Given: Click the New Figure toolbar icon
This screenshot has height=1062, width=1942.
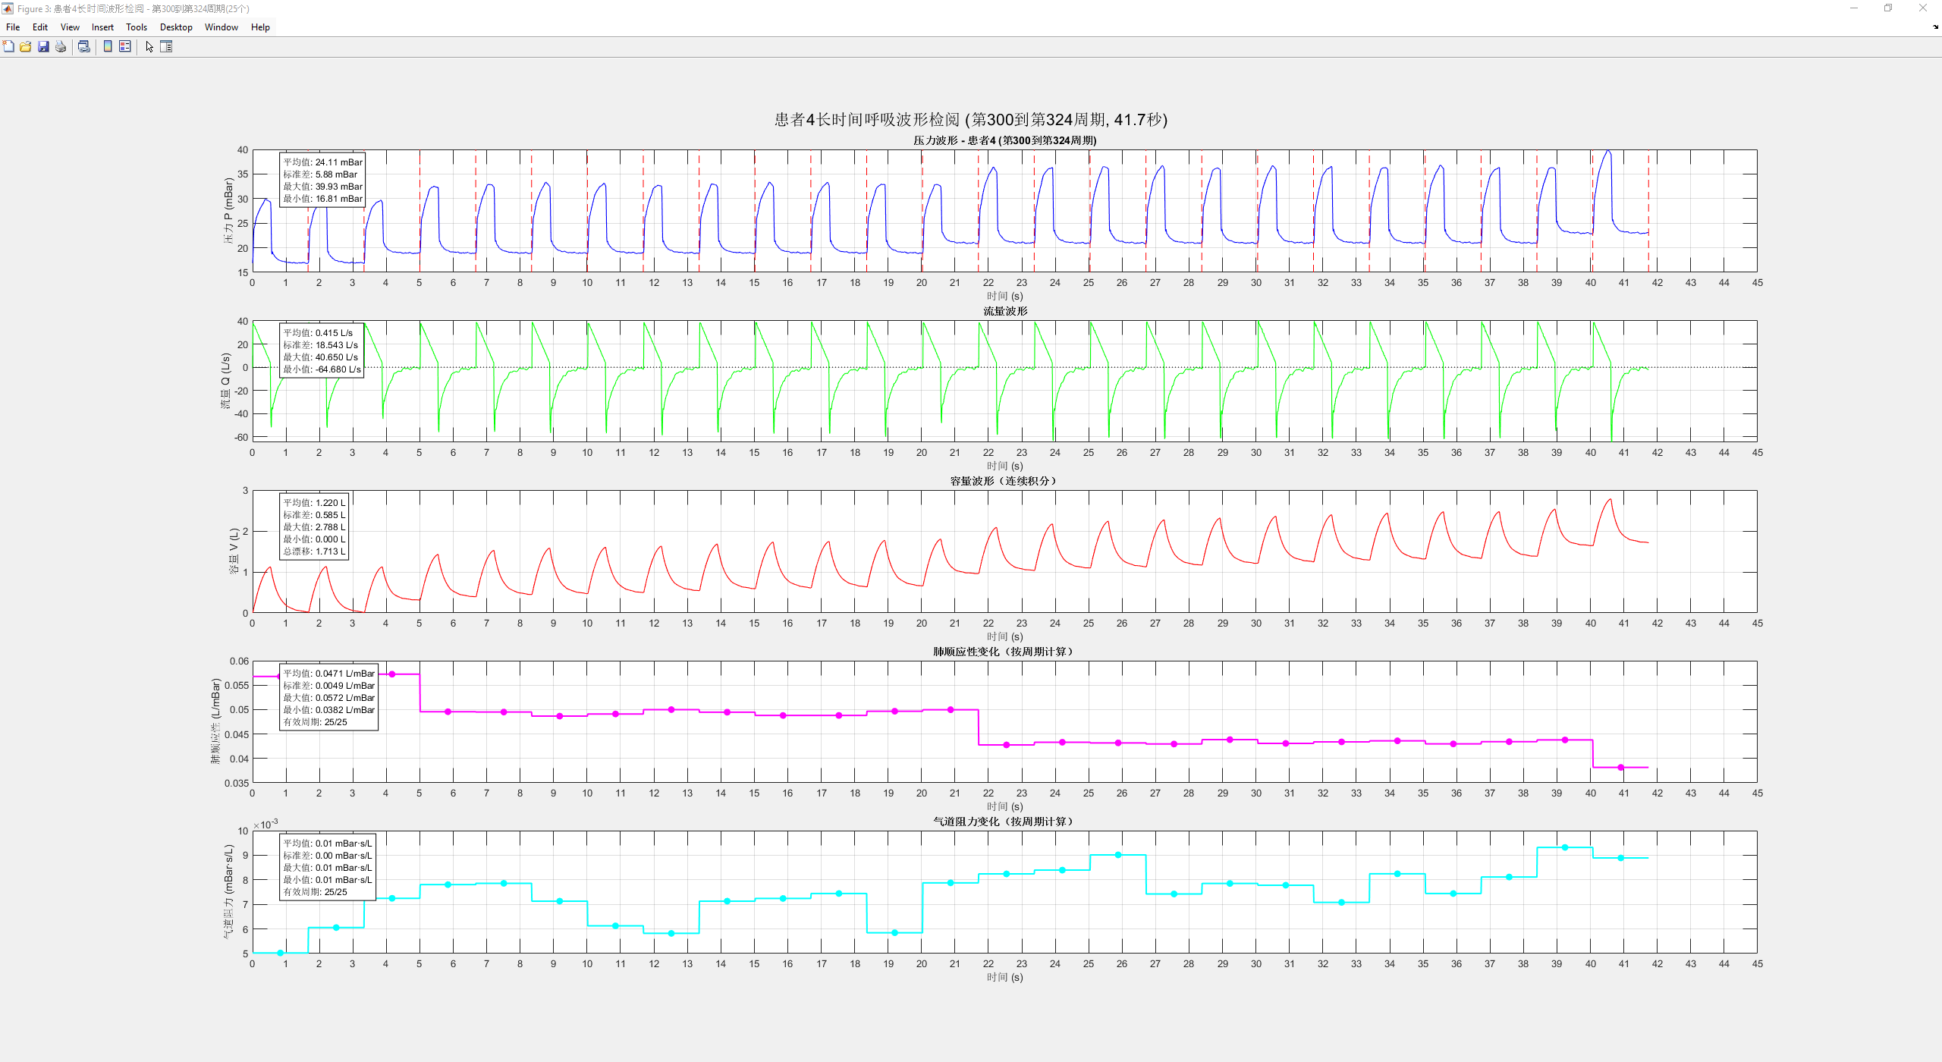Looking at the screenshot, I should [x=8, y=46].
